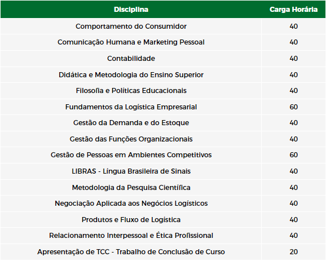Click the Apresentação de TCC row
Image resolution: width=326 pixels, height=261 pixels.
point(163,252)
